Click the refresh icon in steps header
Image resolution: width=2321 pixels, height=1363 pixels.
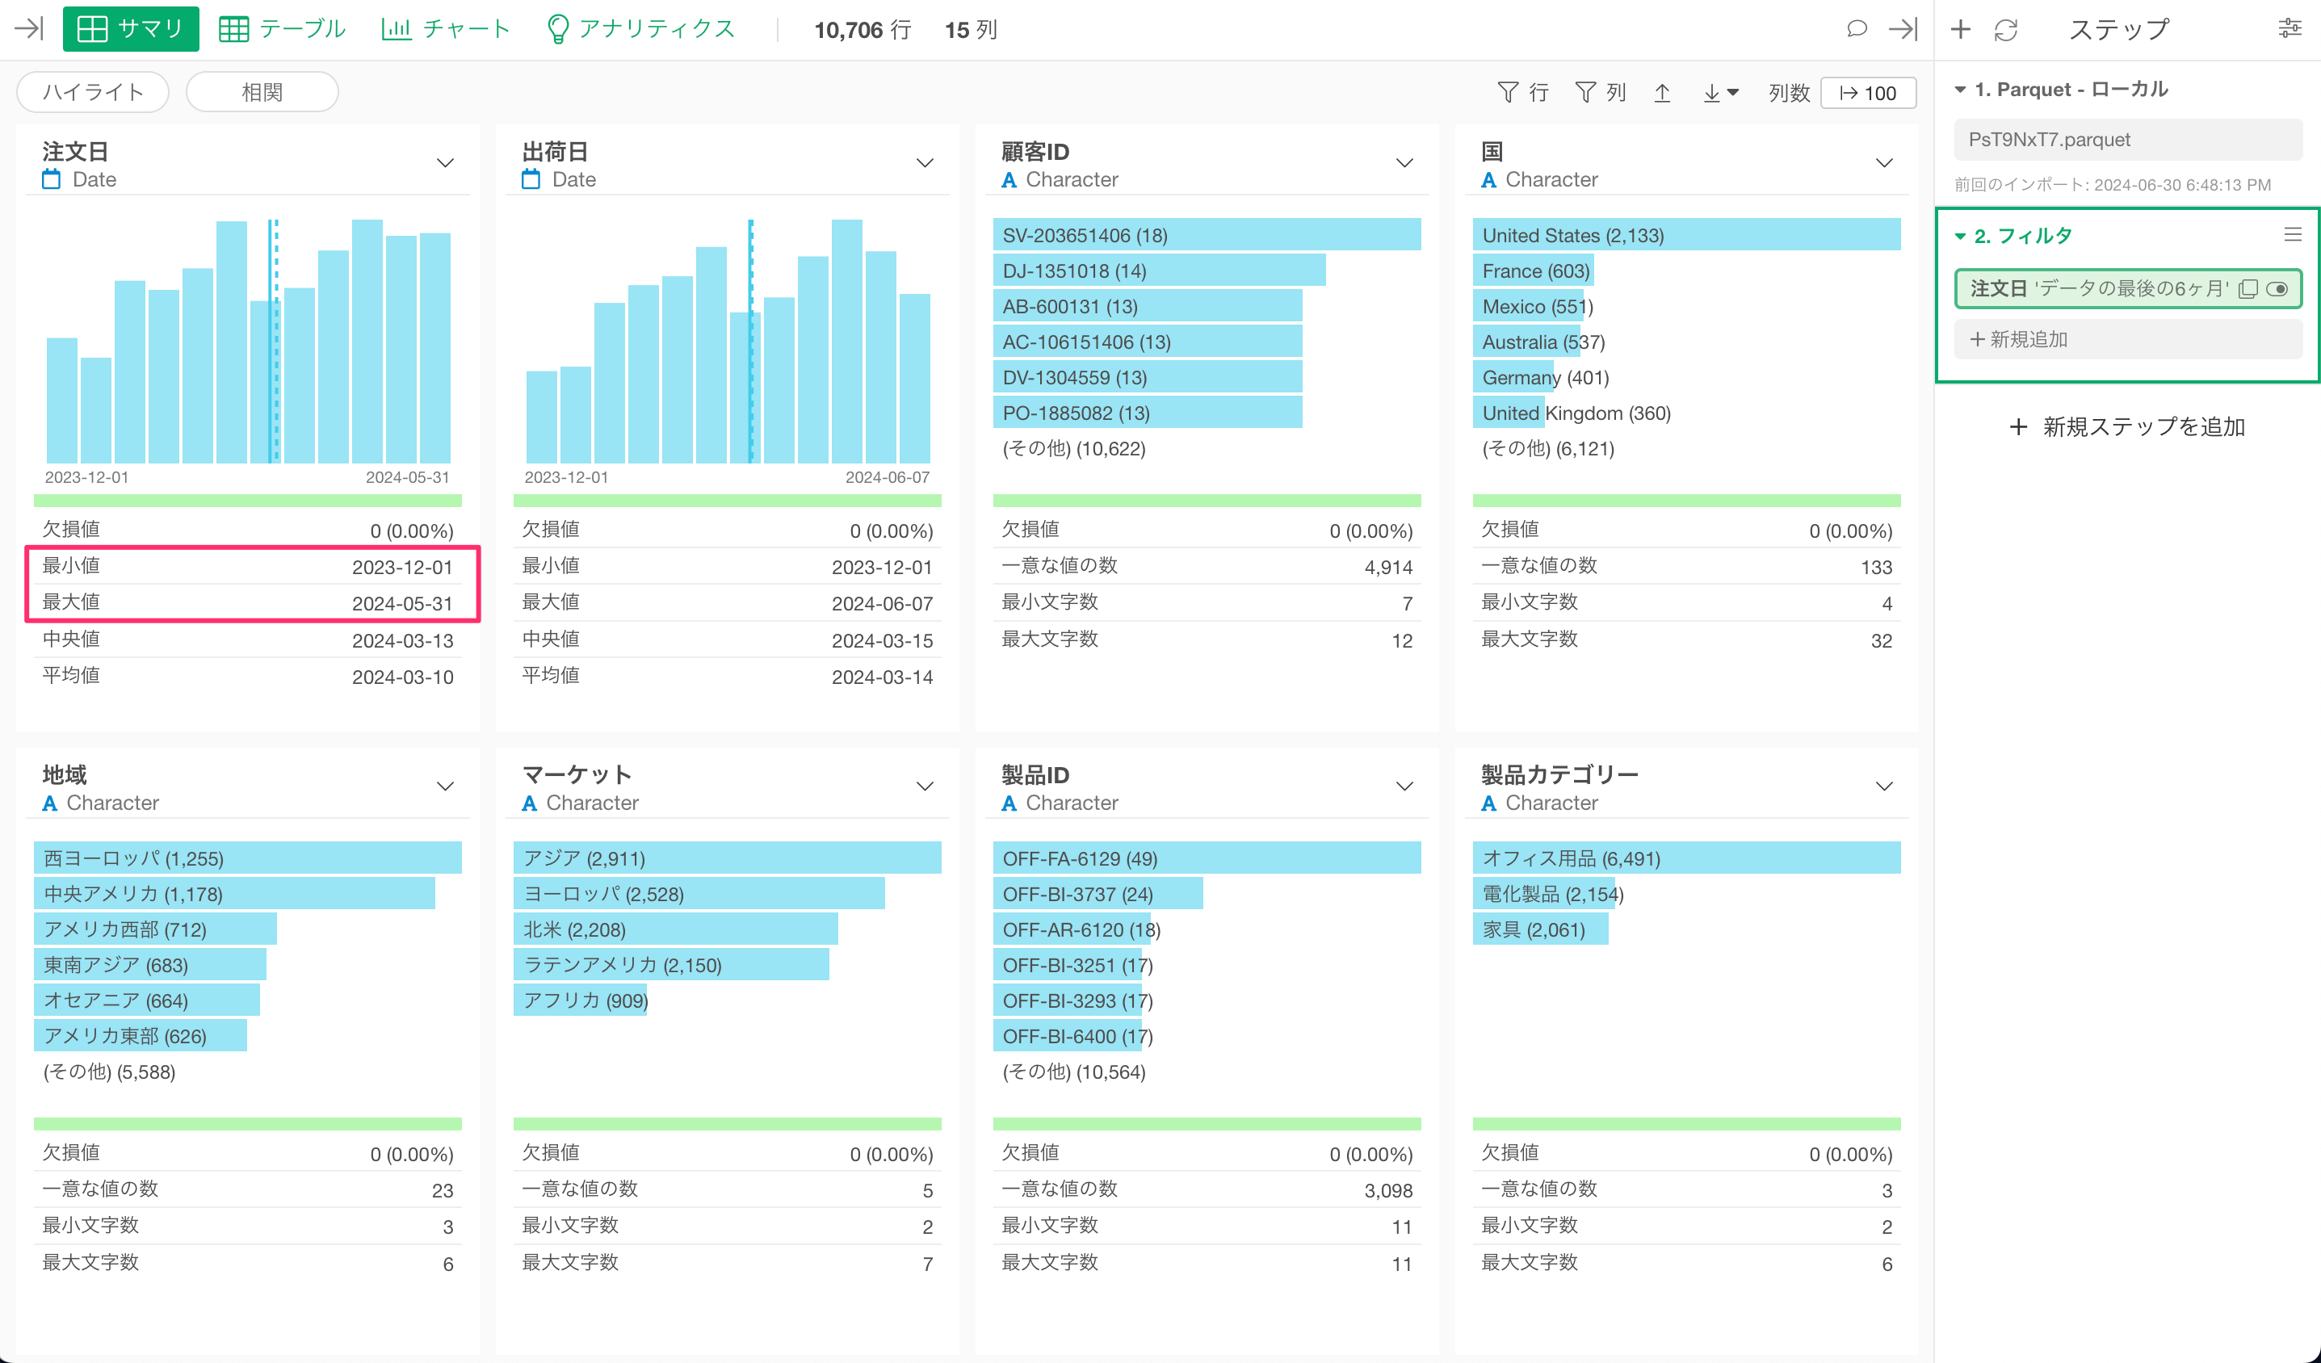2006,29
